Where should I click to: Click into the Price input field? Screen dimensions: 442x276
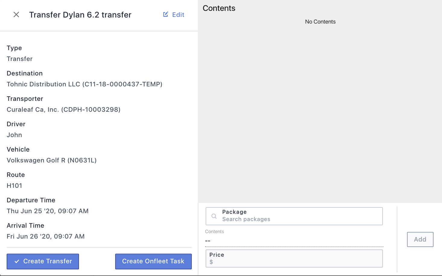[294, 258]
